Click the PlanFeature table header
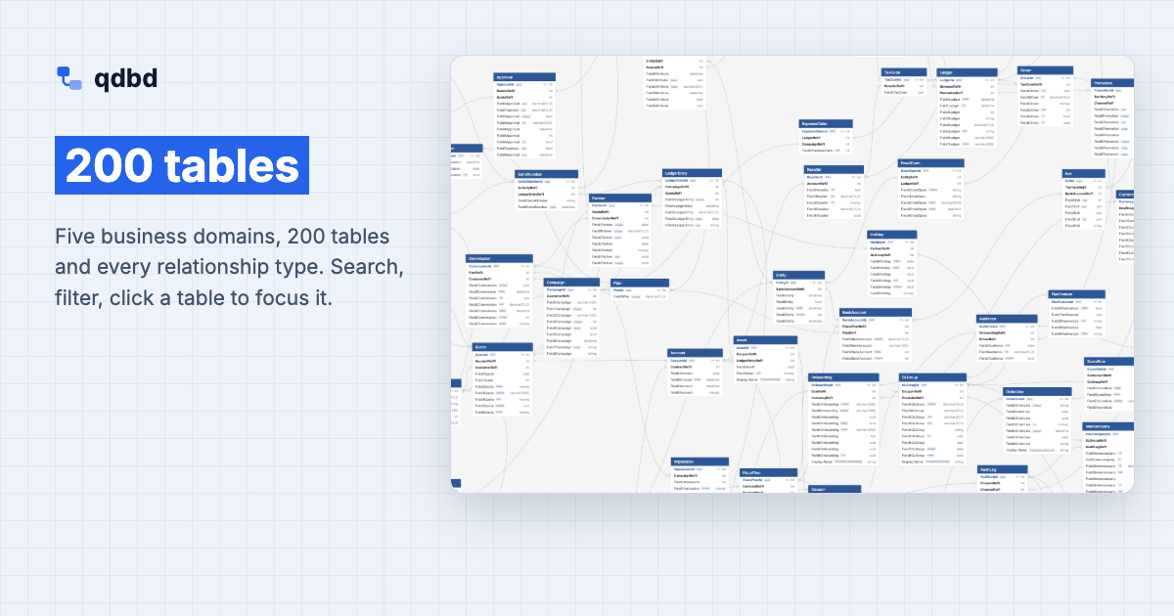Image resolution: width=1174 pixels, height=616 pixels. [x=1077, y=294]
